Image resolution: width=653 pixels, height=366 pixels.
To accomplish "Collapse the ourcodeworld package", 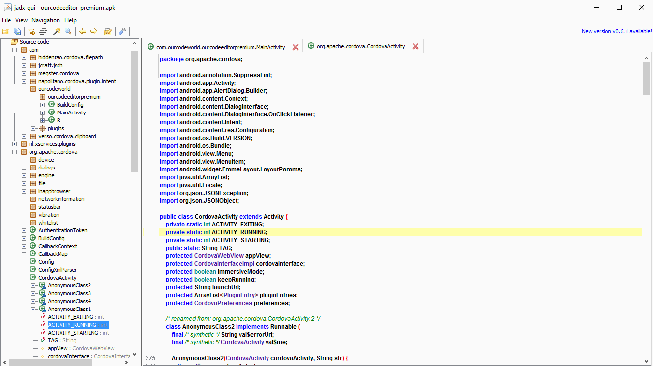I will (x=24, y=88).
